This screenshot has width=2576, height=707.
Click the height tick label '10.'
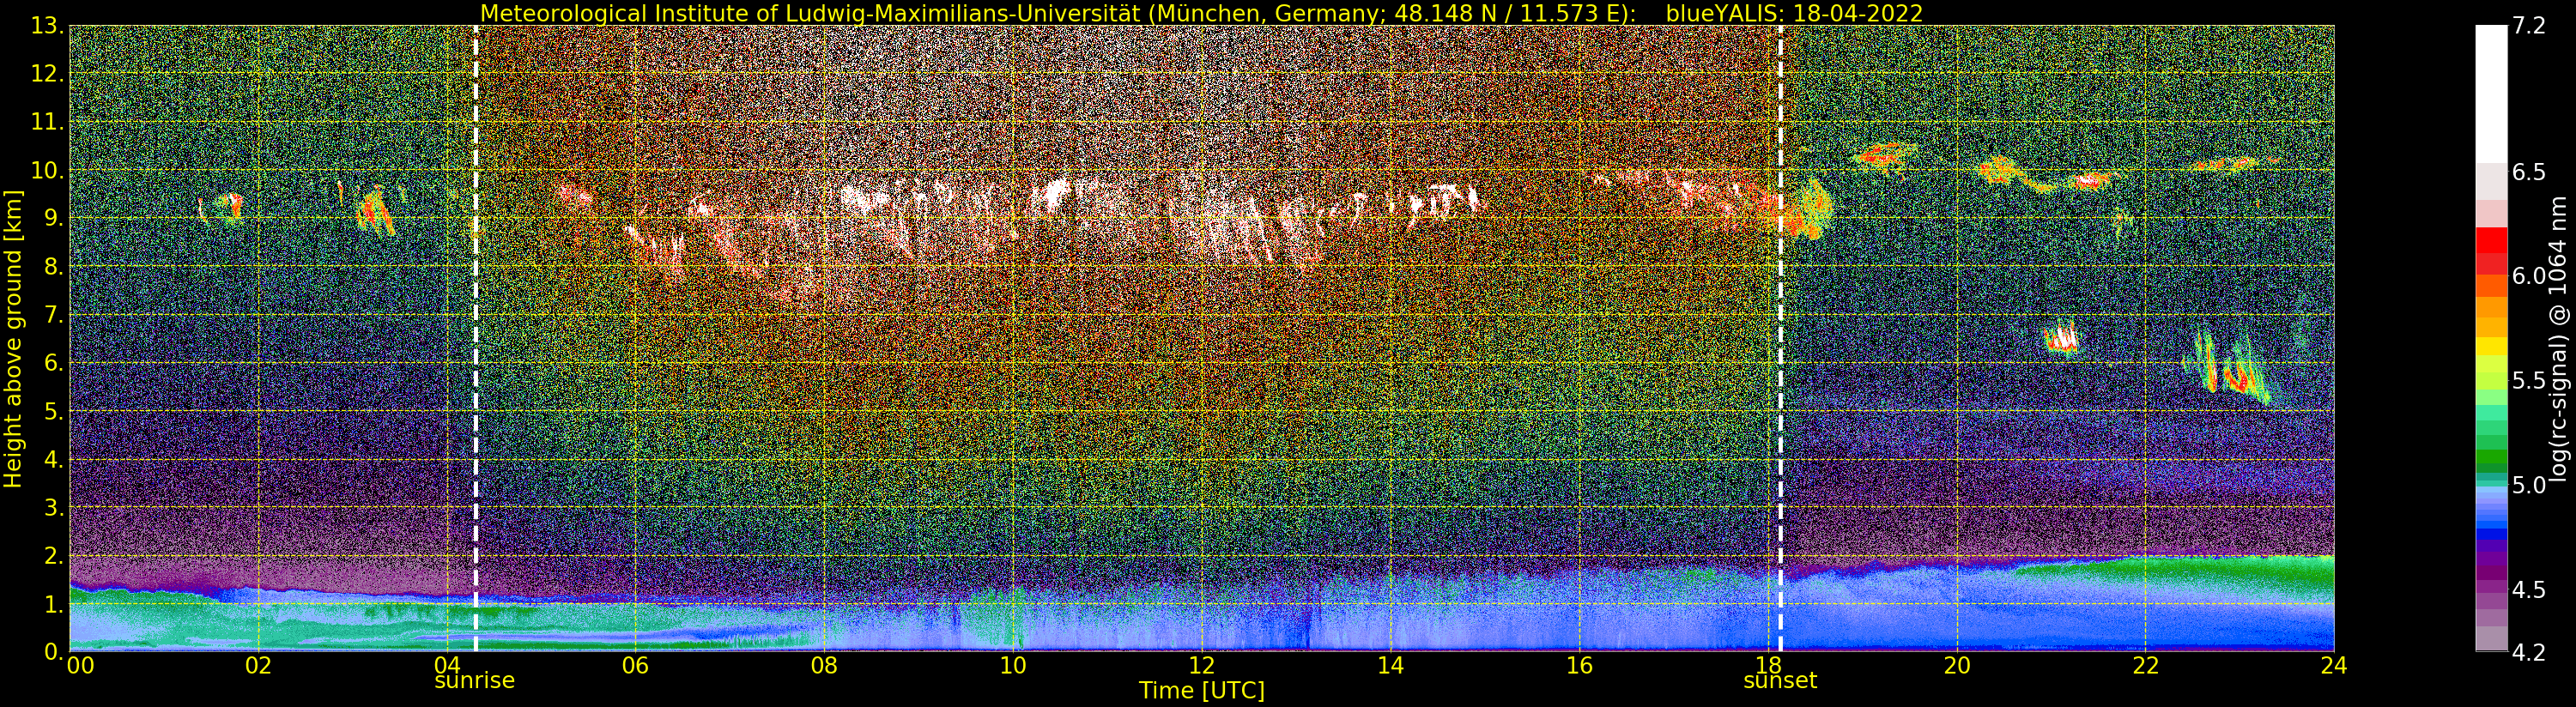click(47, 170)
